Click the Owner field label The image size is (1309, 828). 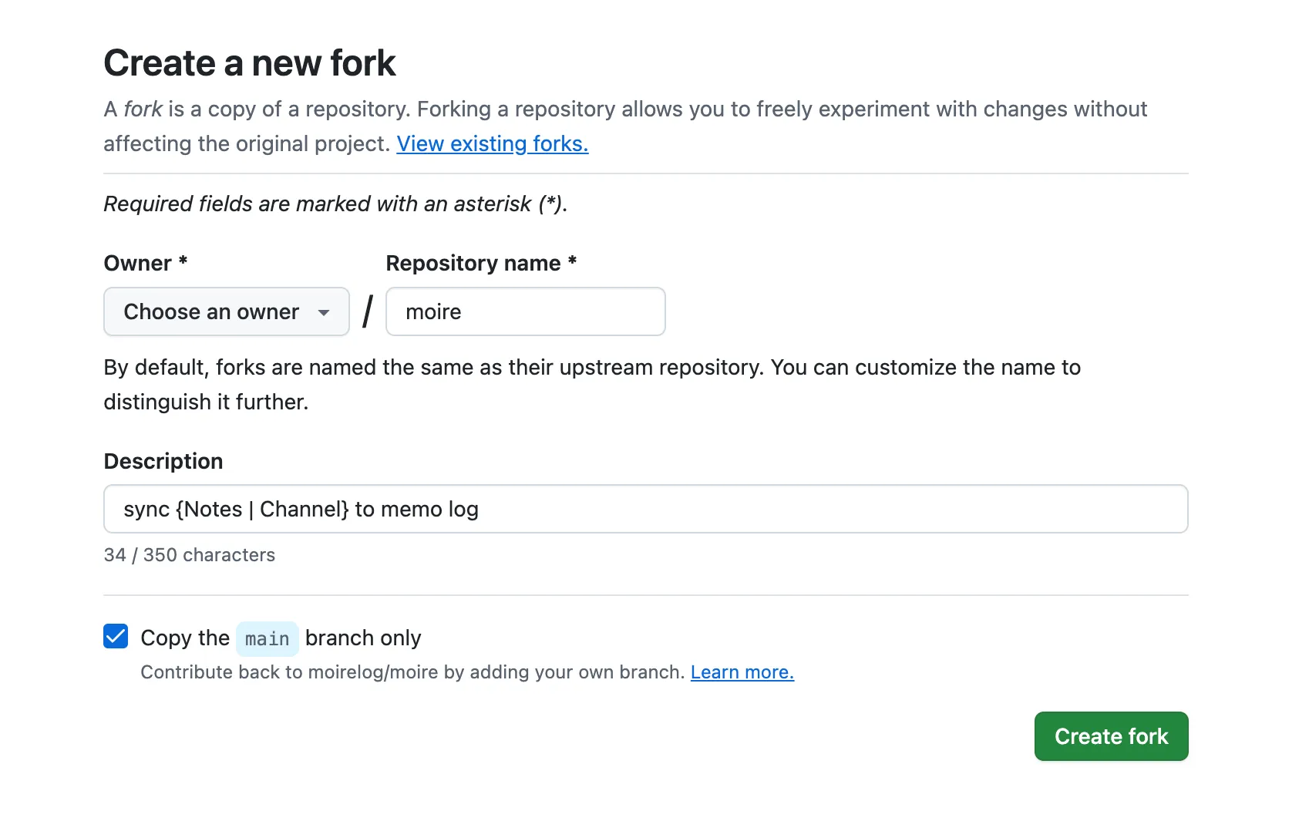click(138, 263)
